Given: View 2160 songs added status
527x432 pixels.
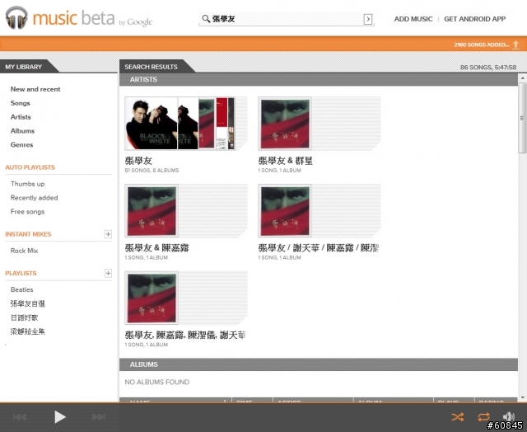Looking at the screenshot, I should (x=481, y=45).
